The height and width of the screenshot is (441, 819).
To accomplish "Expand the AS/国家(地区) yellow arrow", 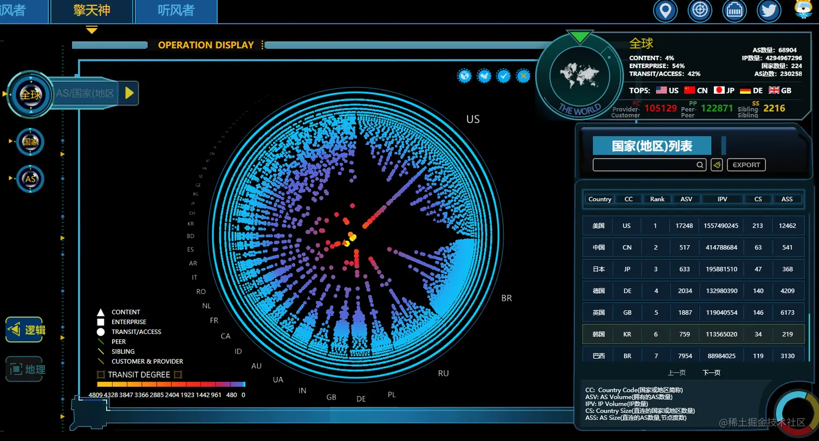I will [129, 93].
